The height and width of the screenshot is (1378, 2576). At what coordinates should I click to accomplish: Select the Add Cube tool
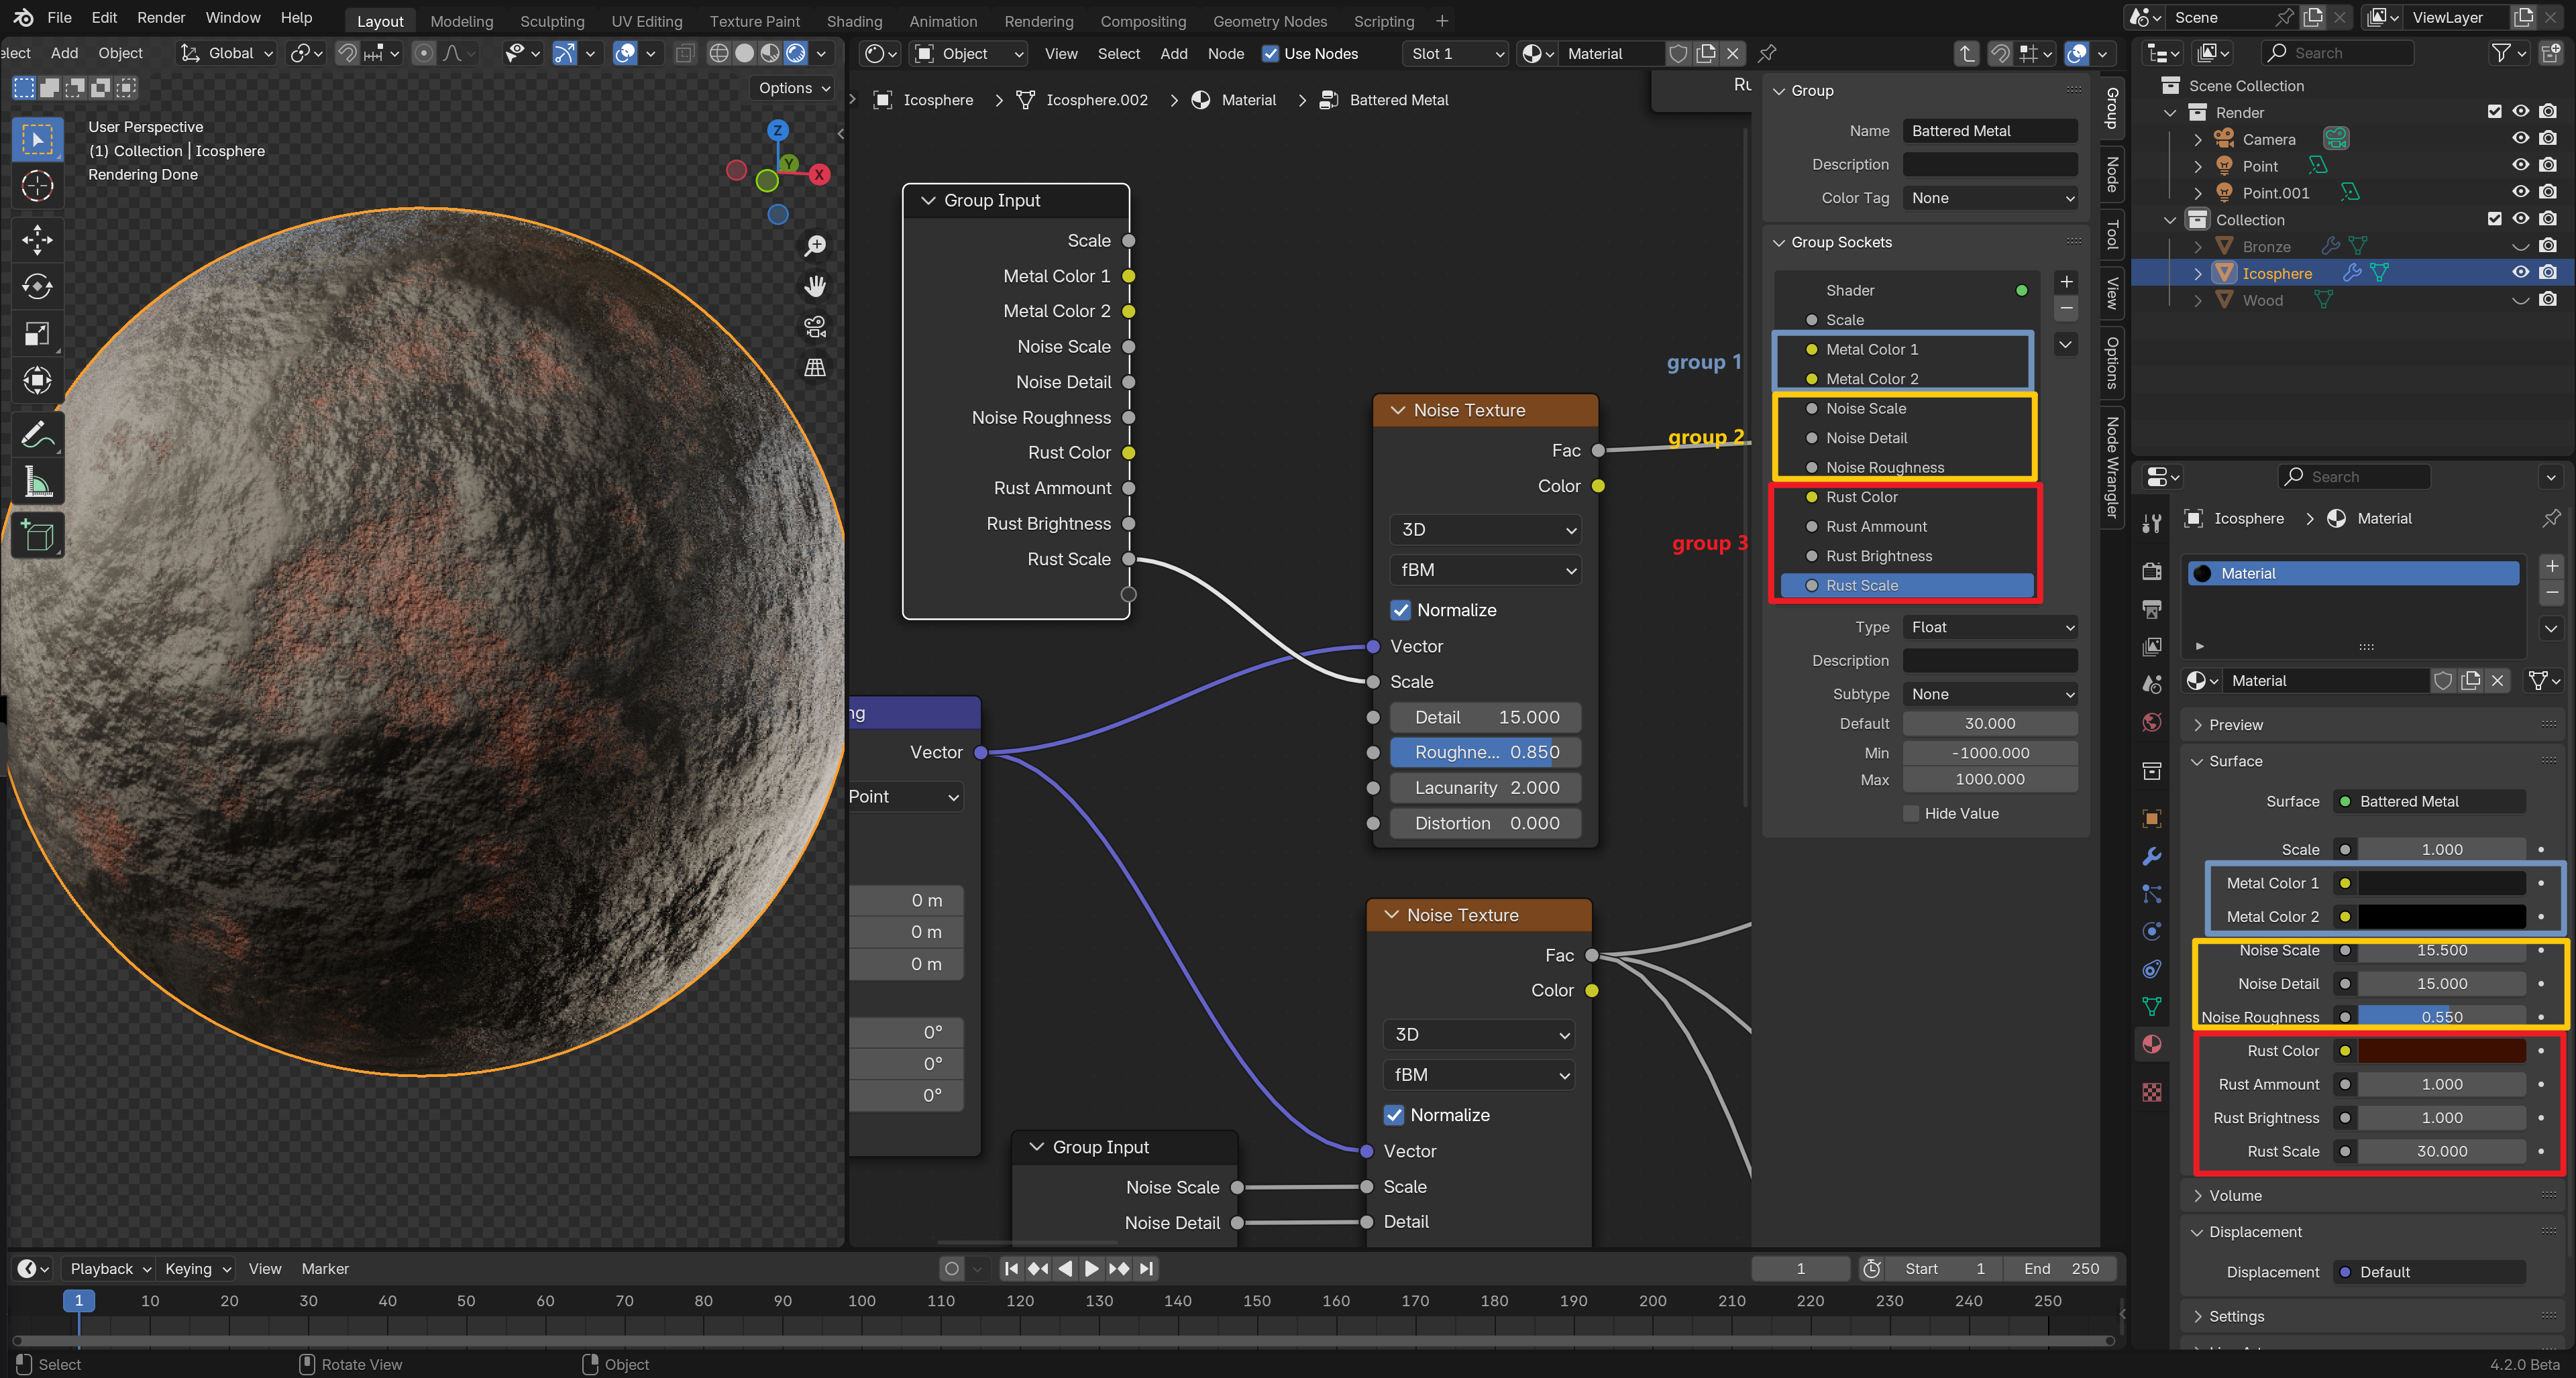[x=37, y=536]
